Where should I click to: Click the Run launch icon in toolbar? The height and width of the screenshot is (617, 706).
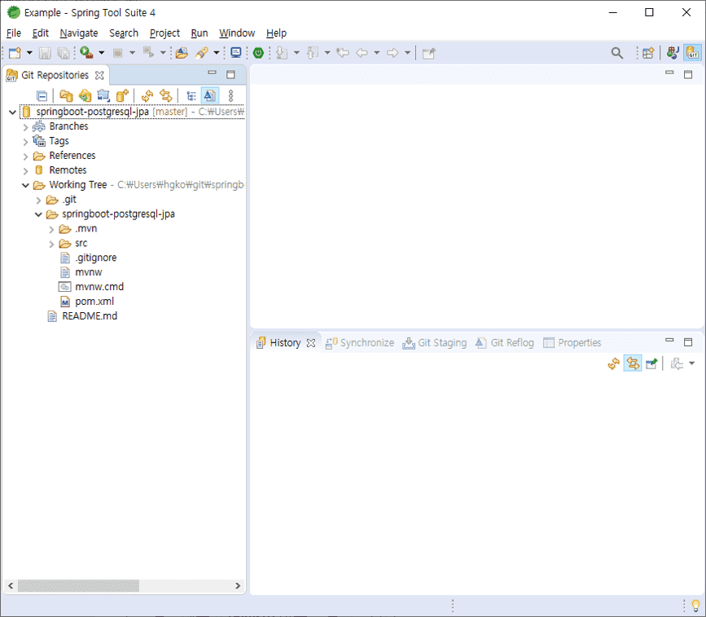(86, 53)
